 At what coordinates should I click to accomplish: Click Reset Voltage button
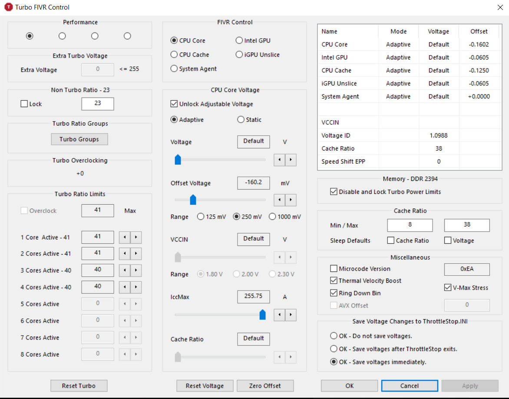point(205,386)
